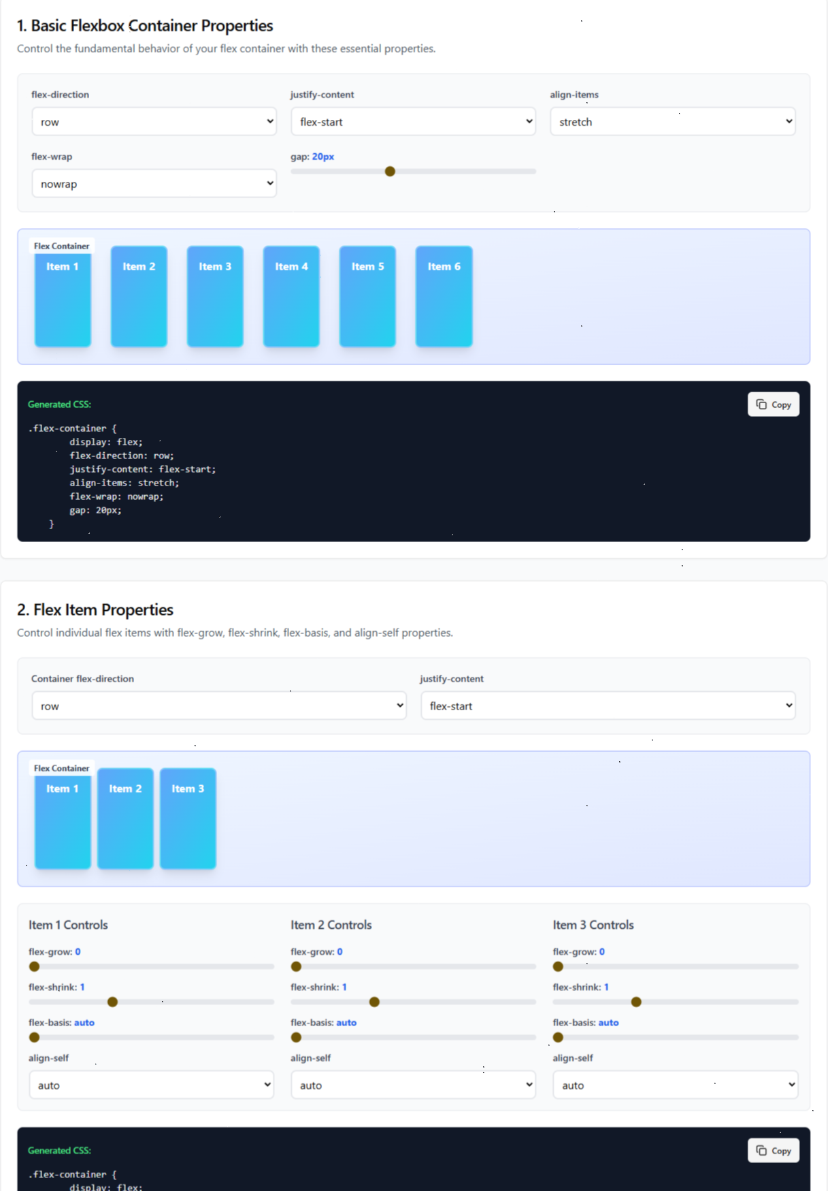The width and height of the screenshot is (828, 1191).
Task: Click the Item 3 flex-basis slider handle
Action: [x=558, y=1038]
